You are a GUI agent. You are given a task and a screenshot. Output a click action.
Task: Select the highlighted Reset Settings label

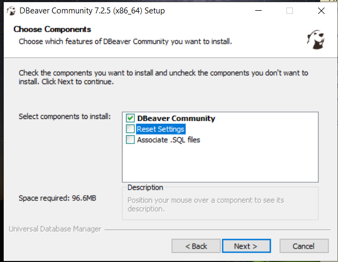point(161,129)
